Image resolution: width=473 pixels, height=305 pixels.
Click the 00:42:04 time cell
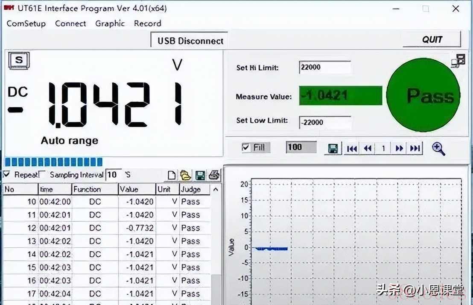point(55,293)
